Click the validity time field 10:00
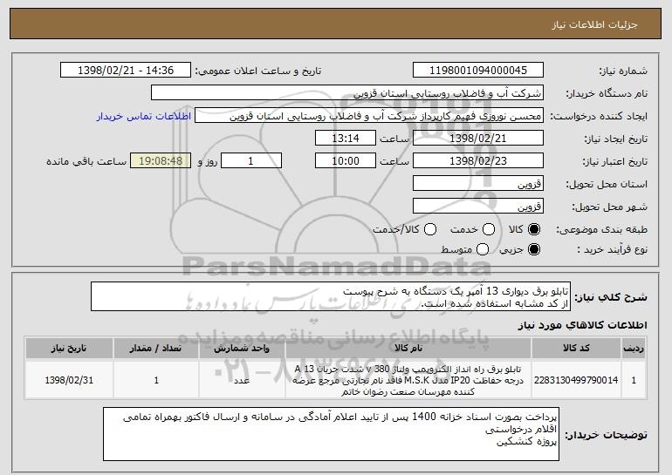This screenshot has width=672, height=475. 346,161
